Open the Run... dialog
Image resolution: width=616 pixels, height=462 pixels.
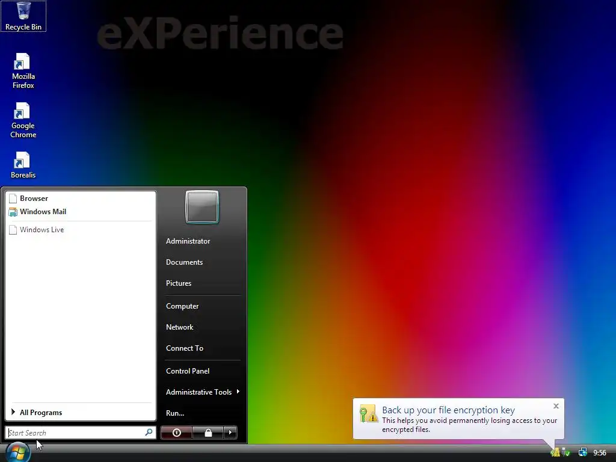pyautogui.click(x=175, y=413)
